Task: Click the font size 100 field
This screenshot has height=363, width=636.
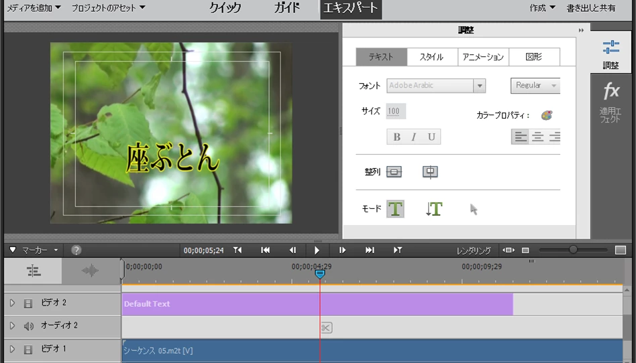Action: coord(396,111)
